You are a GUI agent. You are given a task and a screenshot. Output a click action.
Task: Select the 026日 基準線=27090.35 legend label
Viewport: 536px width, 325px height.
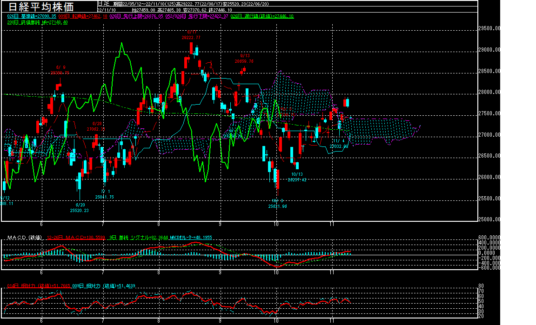tap(32, 16)
